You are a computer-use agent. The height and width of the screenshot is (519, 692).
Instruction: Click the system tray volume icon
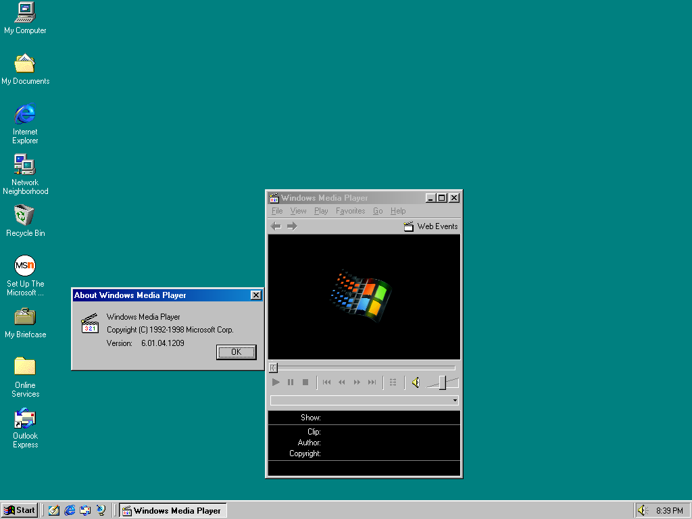(x=642, y=510)
